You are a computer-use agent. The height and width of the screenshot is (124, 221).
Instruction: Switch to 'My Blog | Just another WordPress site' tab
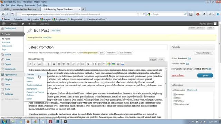(x=20, y=9)
